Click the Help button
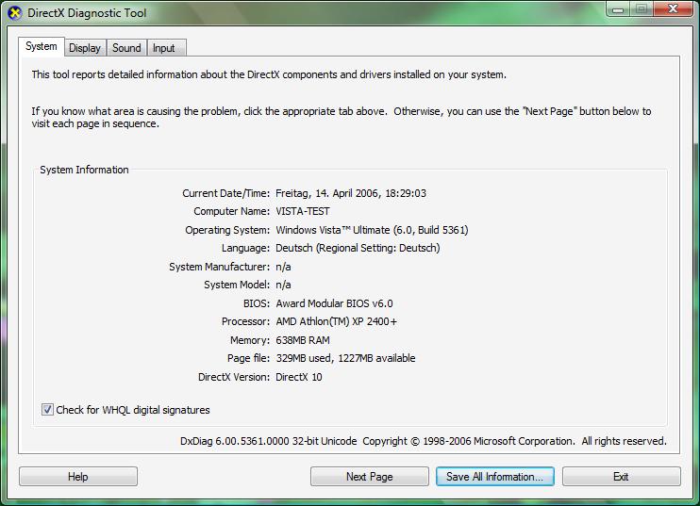700x506 pixels. (x=78, y=477)
